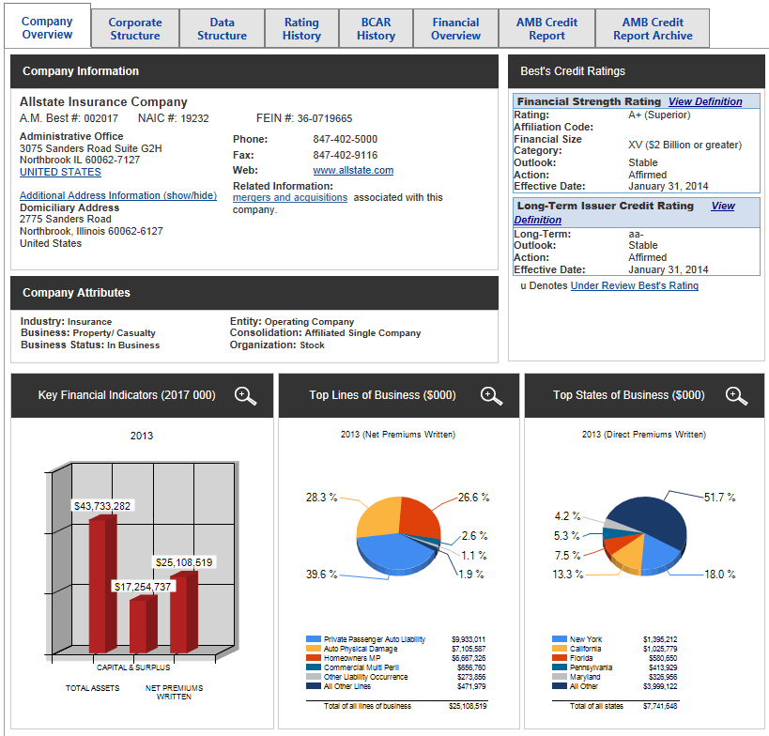Click Business Status: In Business text
The height and width of the screenshot is (736, 769).
click(x=90, y=345)
